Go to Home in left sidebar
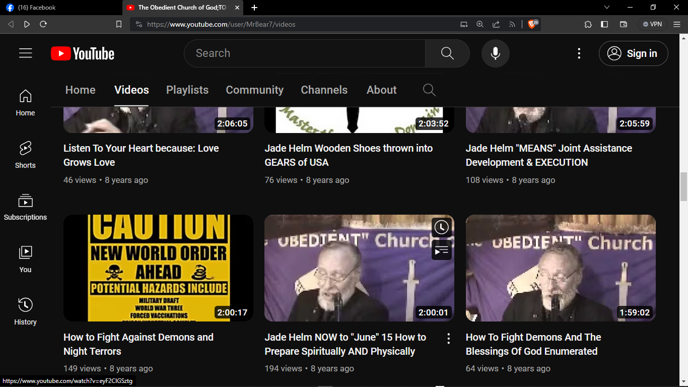The image size is (688, 387). coord(25,103)
